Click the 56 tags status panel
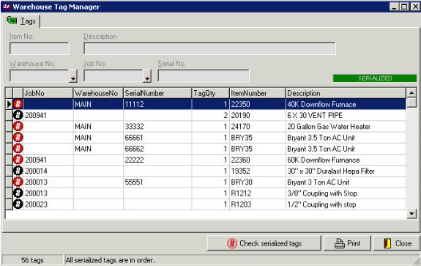 coord(32,260)
